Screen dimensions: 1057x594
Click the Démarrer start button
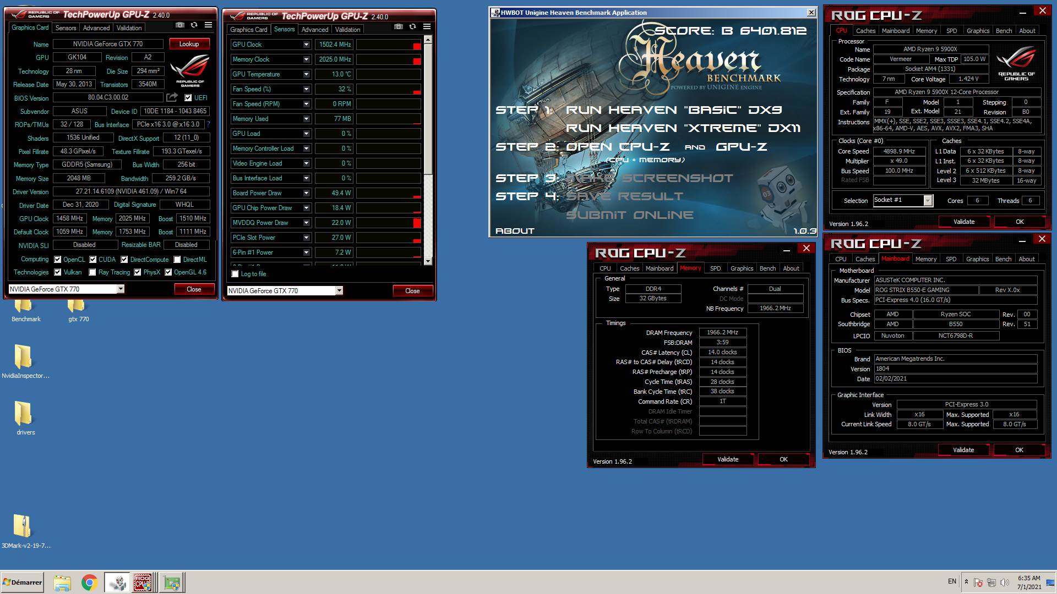click(x=22, y=582)
